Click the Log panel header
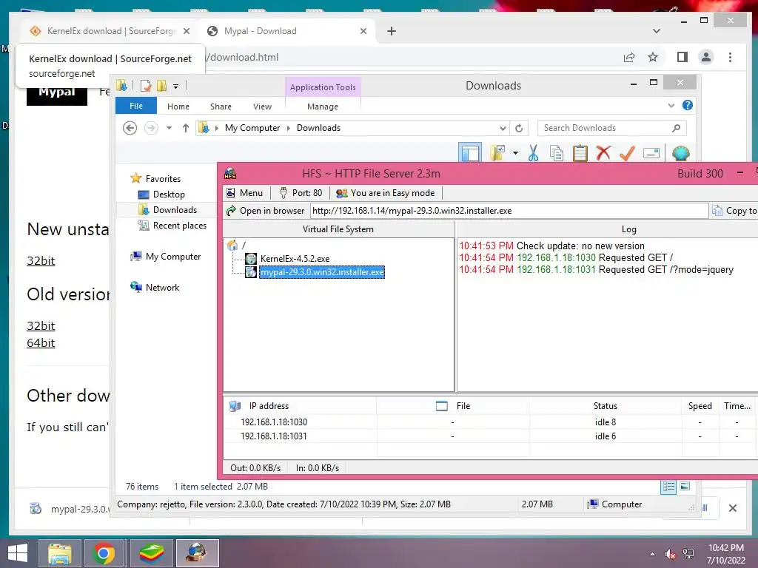 628,229
